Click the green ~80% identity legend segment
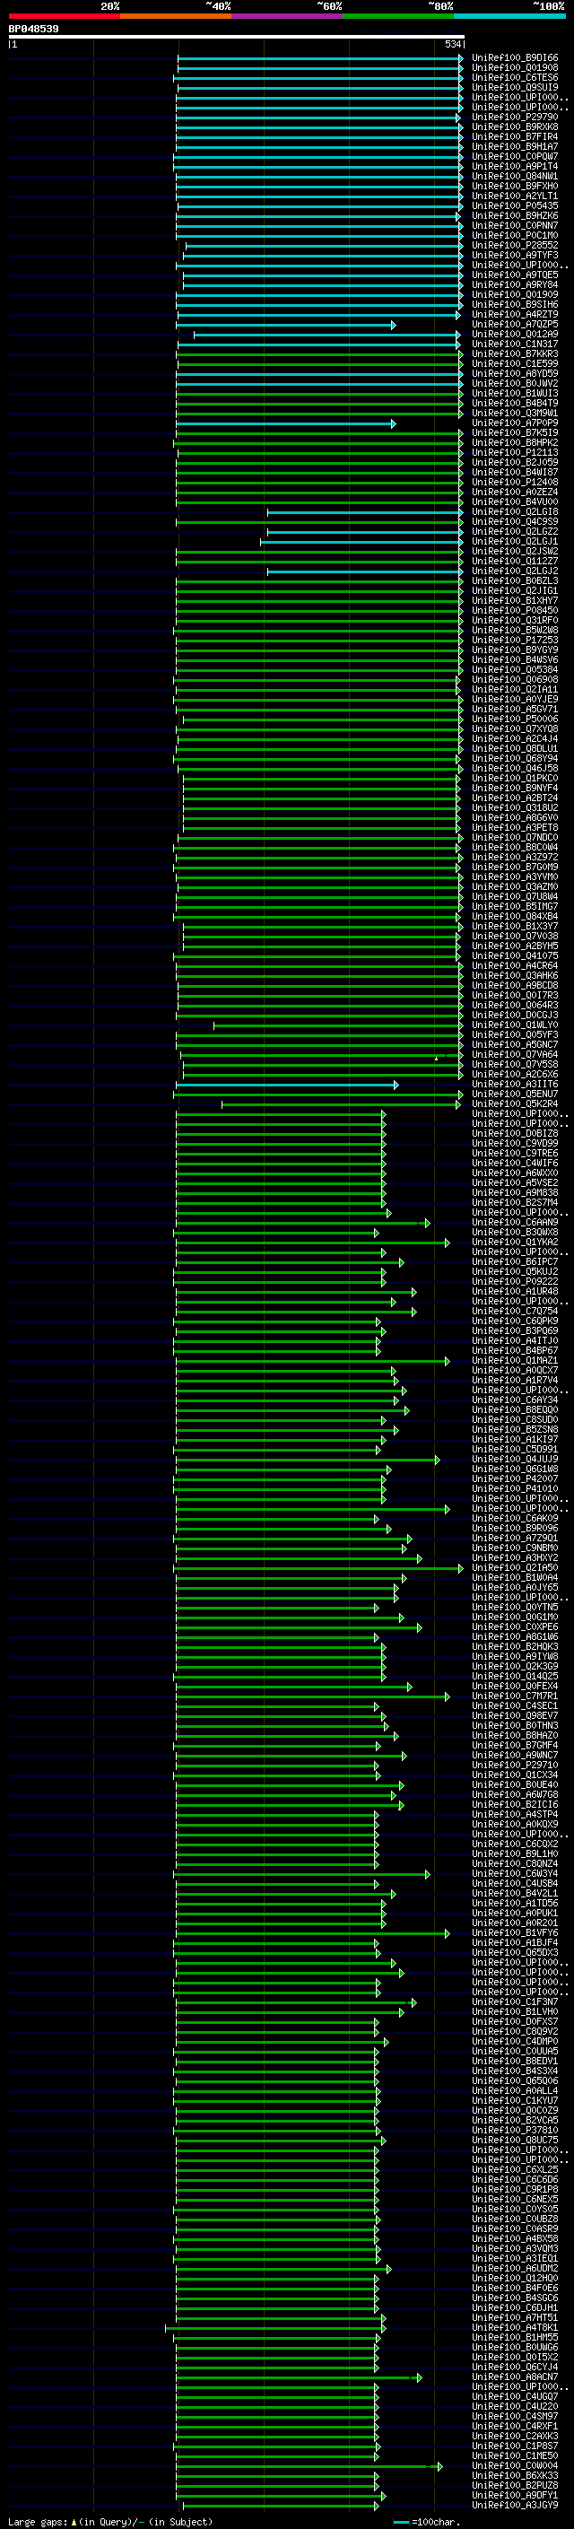This screenshot has width=574, height=2529. point(398,17)
